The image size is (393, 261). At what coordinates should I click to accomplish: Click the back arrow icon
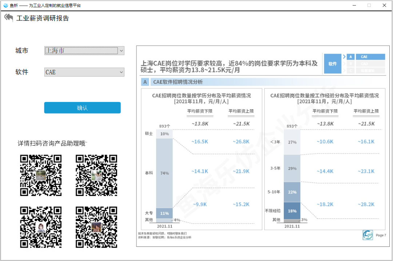[x=8, y=18]
